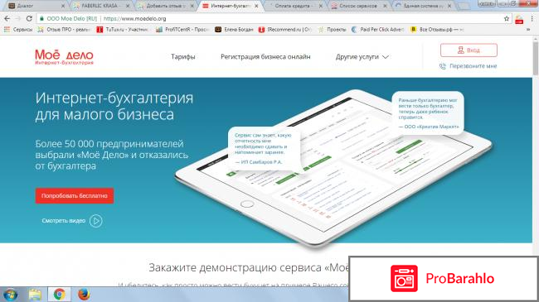The width and height of the screenshot is (539, 302).
Task: Click the Моё Дело logo
Action: tap(65, 57)
